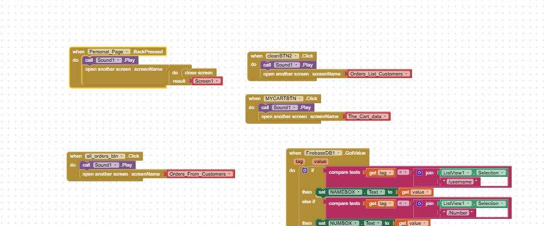This screenshot has height=226, width=544.
Task: Select the orange tag parameter
Action: pos(299,161)
